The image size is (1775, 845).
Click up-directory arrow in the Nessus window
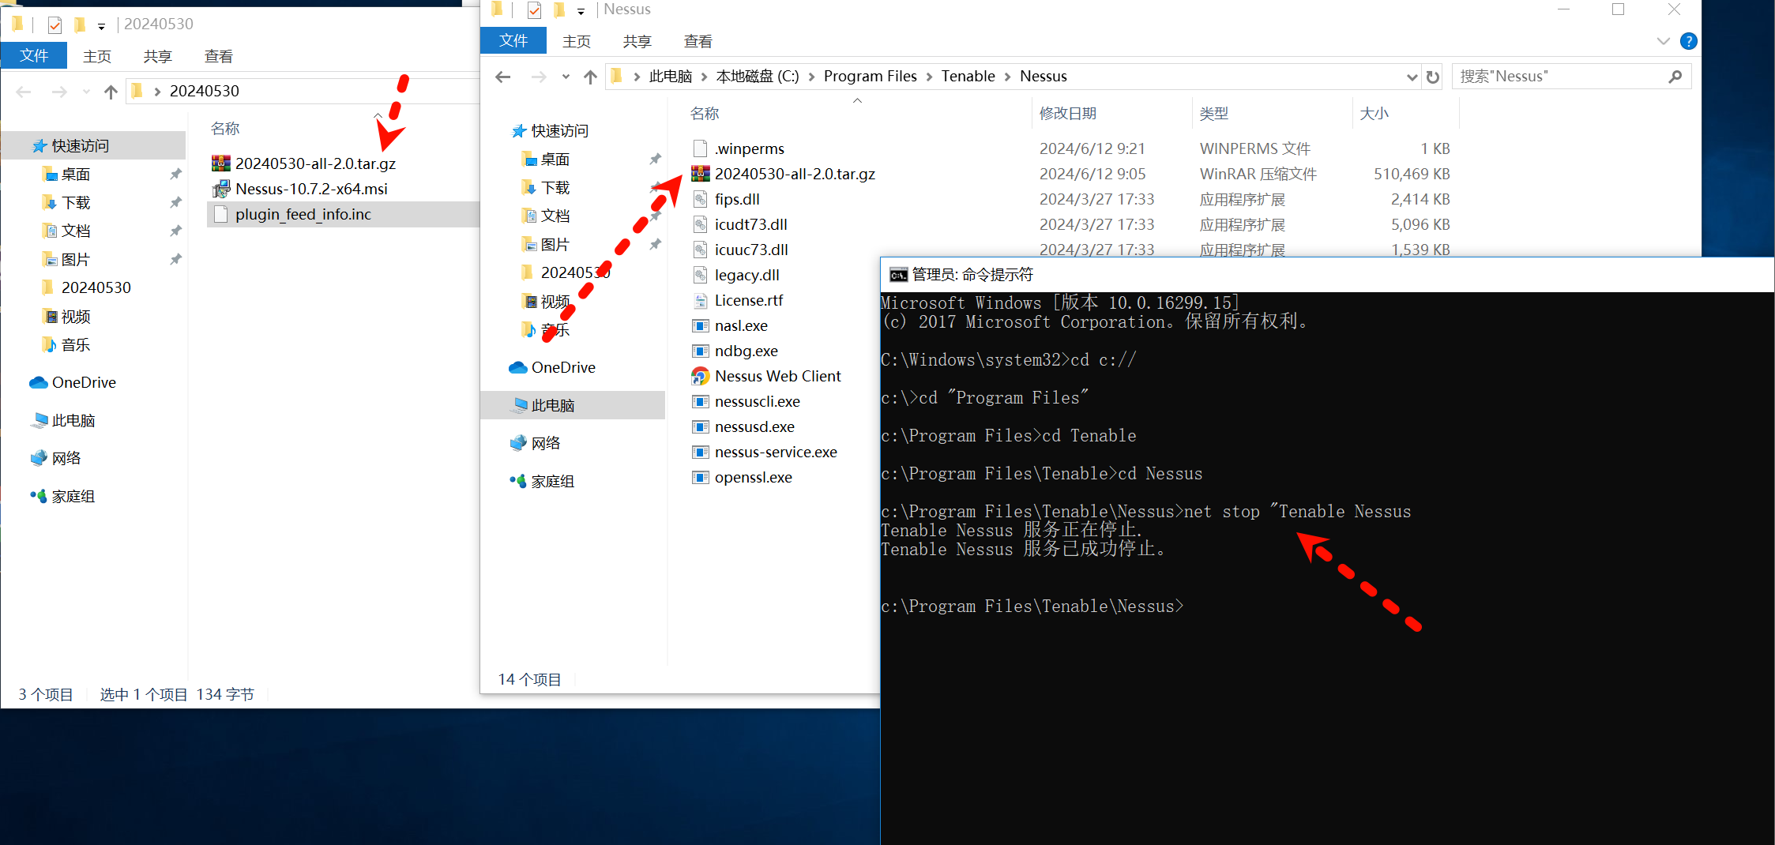[590, 77]
